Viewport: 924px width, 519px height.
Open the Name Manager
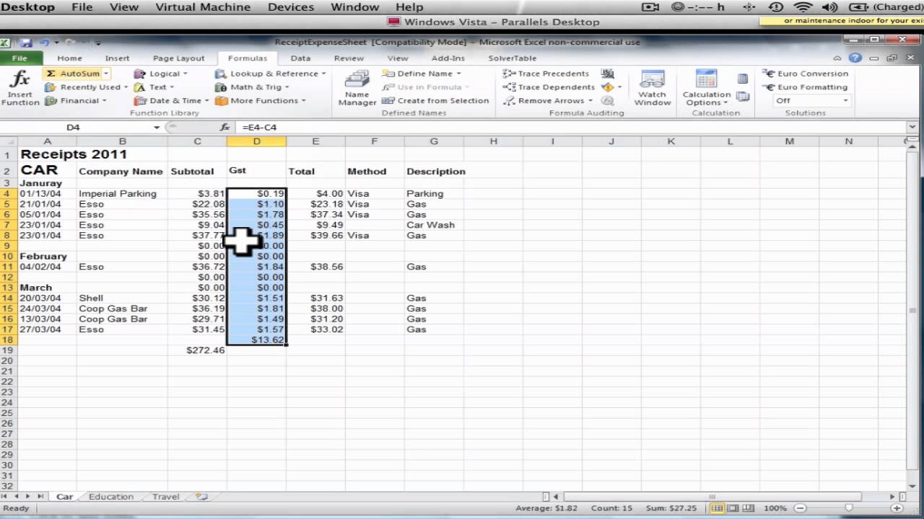(357, 88)
